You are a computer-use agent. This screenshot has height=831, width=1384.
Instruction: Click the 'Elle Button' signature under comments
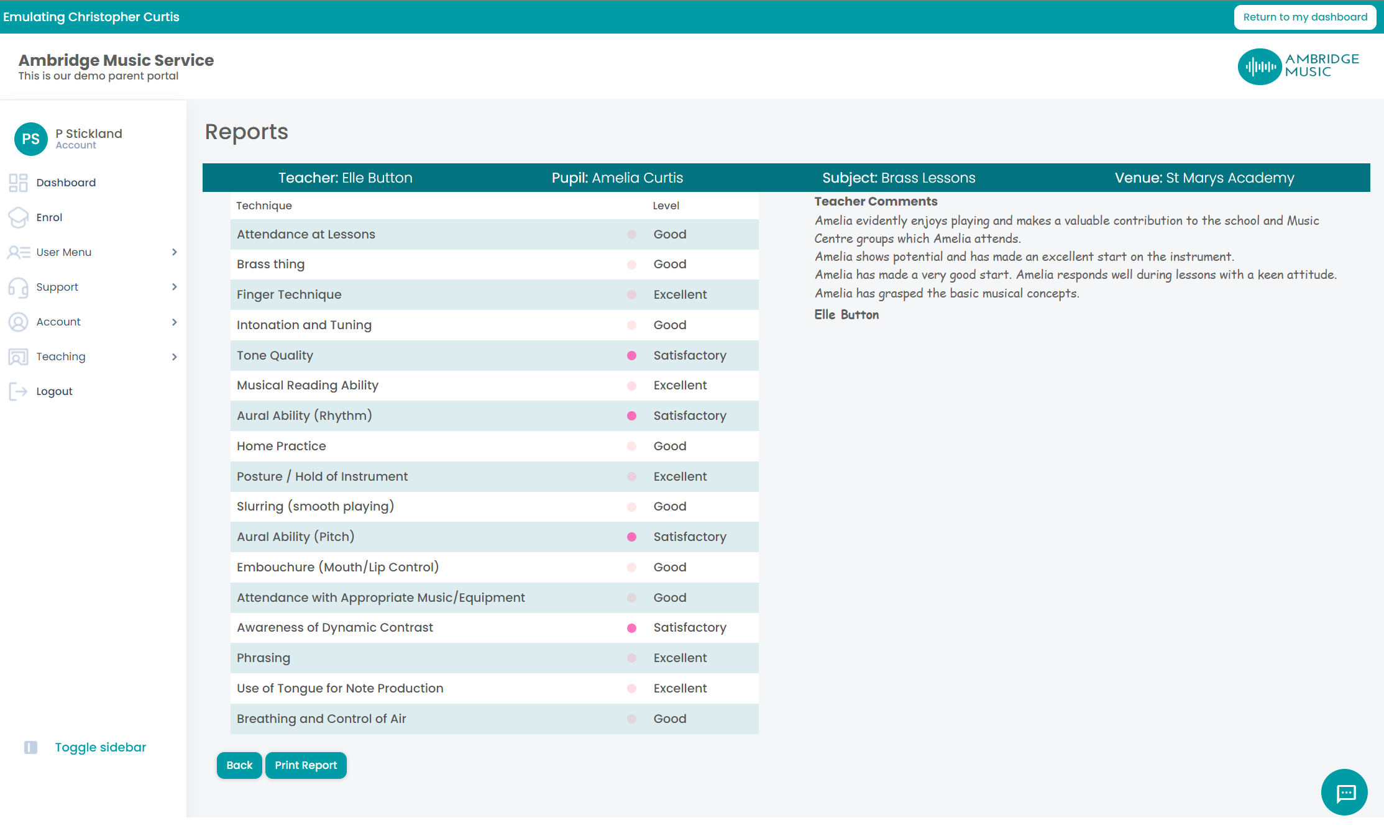pos(846,314)
